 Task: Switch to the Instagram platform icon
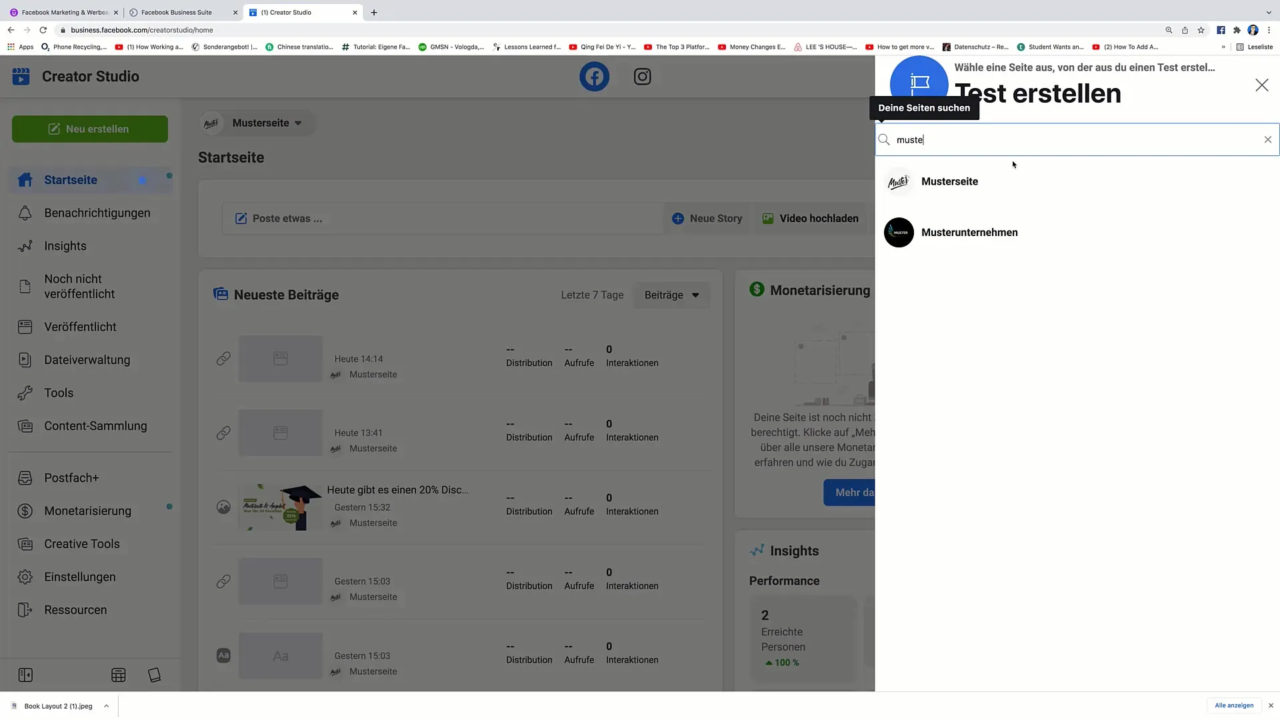coord(642,77)
